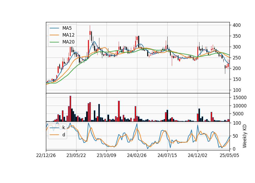
Task: Click the 23/10/09 date axis label
Action: pos(107,156)
